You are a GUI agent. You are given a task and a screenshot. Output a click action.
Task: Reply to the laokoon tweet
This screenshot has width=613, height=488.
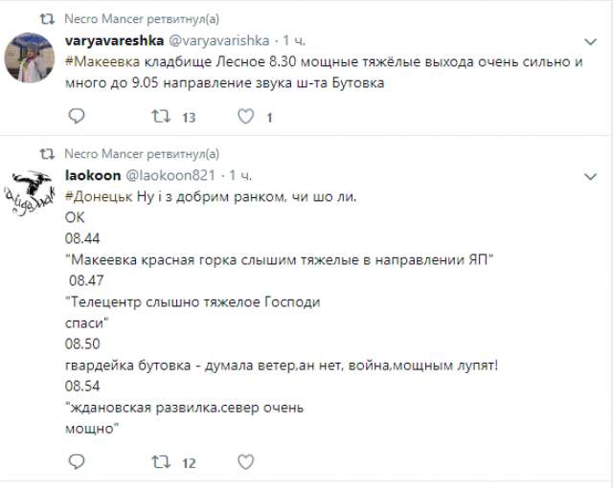point(78,462)
